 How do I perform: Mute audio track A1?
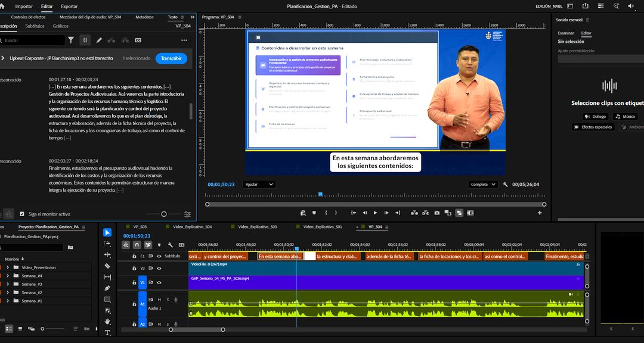[x=160, y=300]
